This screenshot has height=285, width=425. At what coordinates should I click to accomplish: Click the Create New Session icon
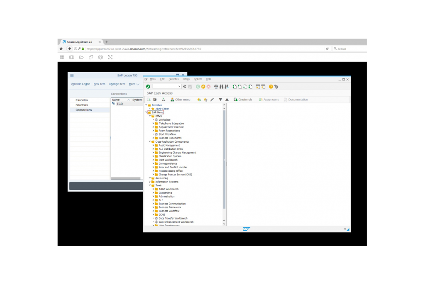tap(258, 87)
